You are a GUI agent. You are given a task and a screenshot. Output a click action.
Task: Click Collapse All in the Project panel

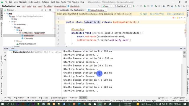coord(45,10)
